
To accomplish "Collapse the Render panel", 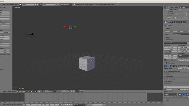I will pyautogui.click(x=167, y=29).
